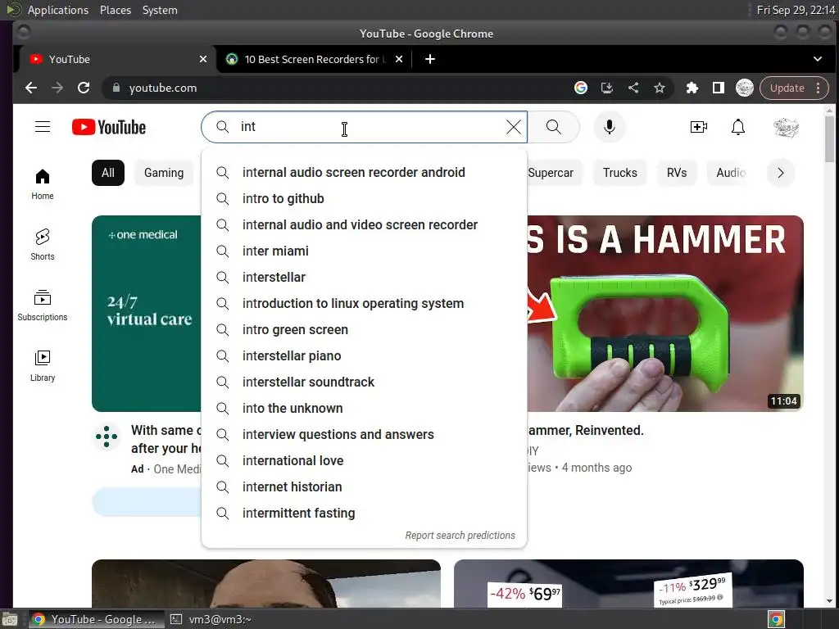
Task: Pick the intro green screen suggestion
Action: (x=364, y=329)
